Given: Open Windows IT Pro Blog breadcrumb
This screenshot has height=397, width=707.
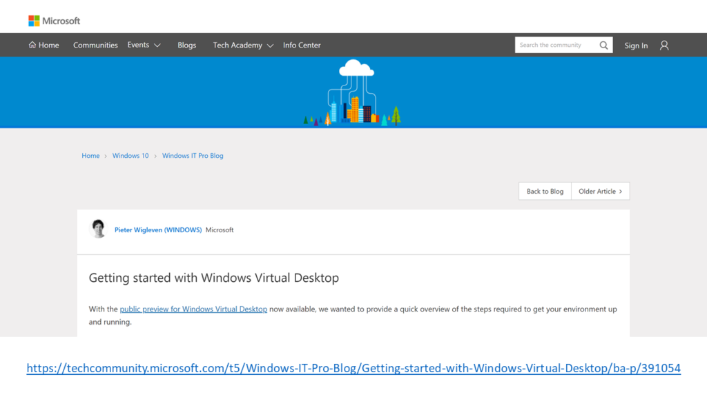Looking at the screenshot, I should coord(193,155).
